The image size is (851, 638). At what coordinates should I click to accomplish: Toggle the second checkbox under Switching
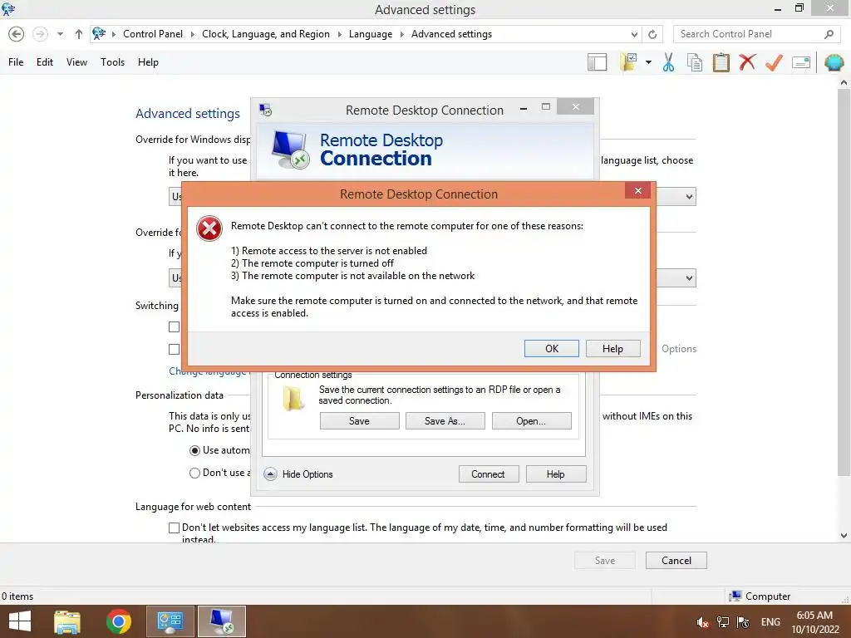[x=174, y=350]
